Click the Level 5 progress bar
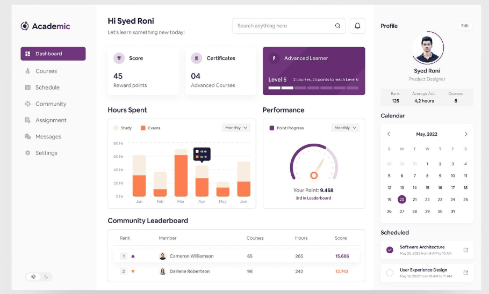This screenshot has height=294, width=489. coord(313,88)
